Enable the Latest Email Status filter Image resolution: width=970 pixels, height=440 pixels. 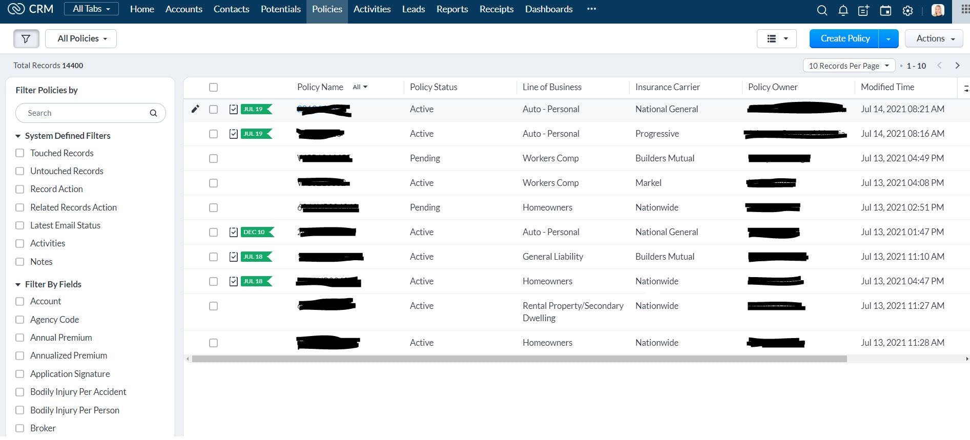click(20, 225)
